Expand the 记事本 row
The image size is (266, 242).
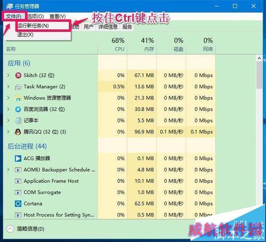(x=8, y=121)
